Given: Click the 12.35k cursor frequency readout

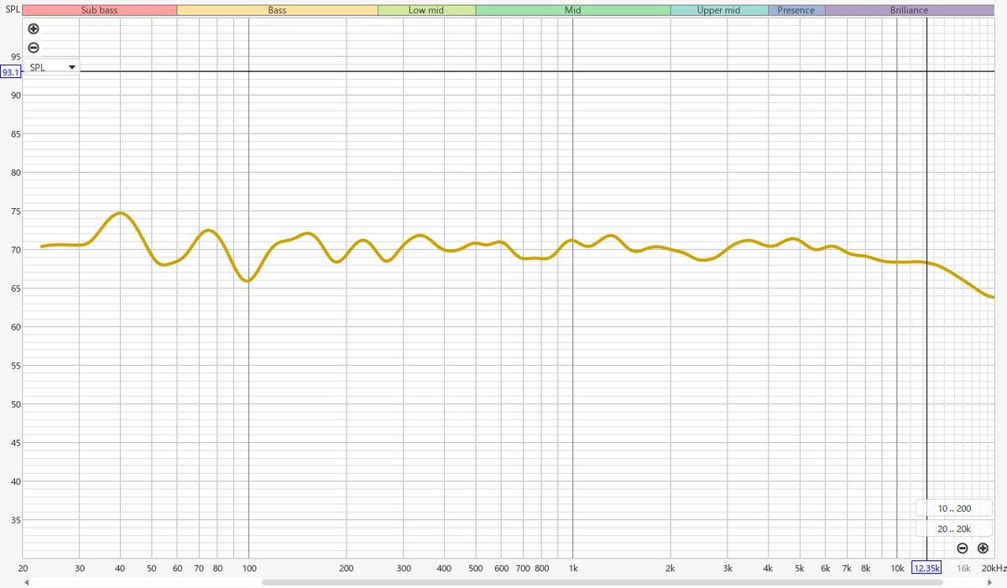Looking at the screenshot, I should click(927, 568).
